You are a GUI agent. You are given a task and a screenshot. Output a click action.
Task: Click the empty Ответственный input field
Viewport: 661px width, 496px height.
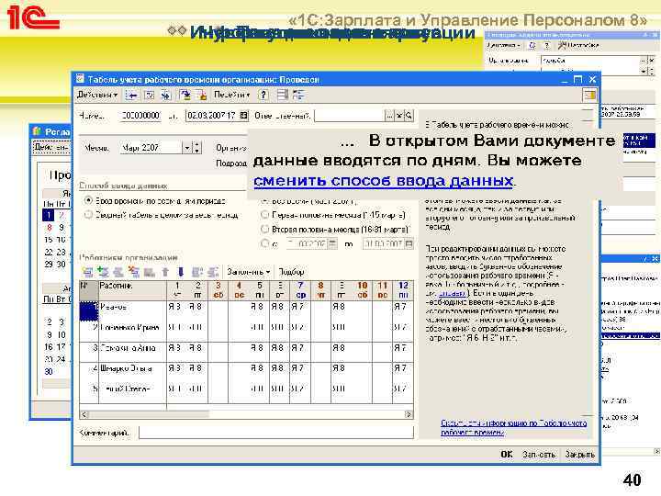point(350,115)
